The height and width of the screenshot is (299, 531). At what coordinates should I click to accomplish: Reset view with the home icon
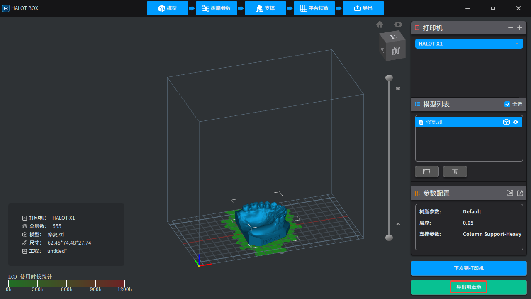coord(380,25)
